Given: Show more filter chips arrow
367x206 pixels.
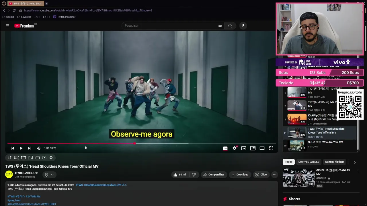Looking at the screenshot, I should click(x=355, y=162).
